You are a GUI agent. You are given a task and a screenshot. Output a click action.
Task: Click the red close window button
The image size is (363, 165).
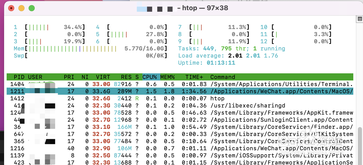11,8
